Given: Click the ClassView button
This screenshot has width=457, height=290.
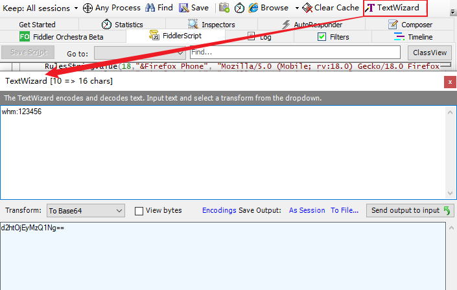Looking at the screenshot, I should 430,53.
